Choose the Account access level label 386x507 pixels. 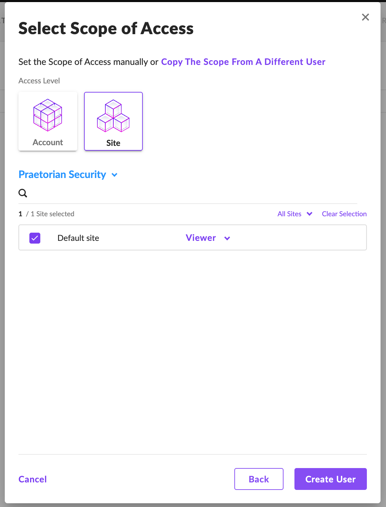[48, 142]
